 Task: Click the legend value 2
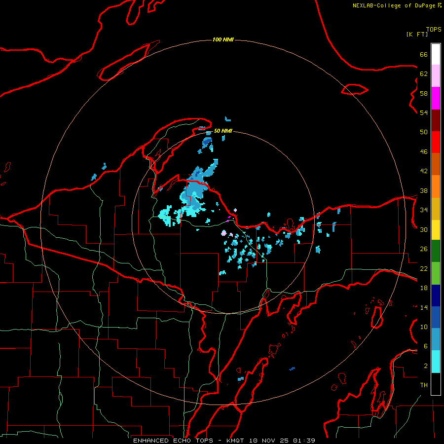tap(426, 366)
